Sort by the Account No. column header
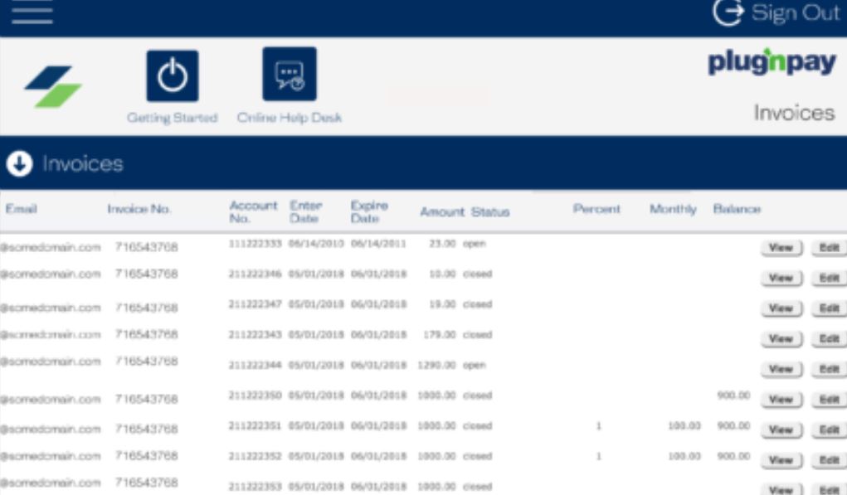The width and height of the screenshot is (847, 495). [253, 211]
